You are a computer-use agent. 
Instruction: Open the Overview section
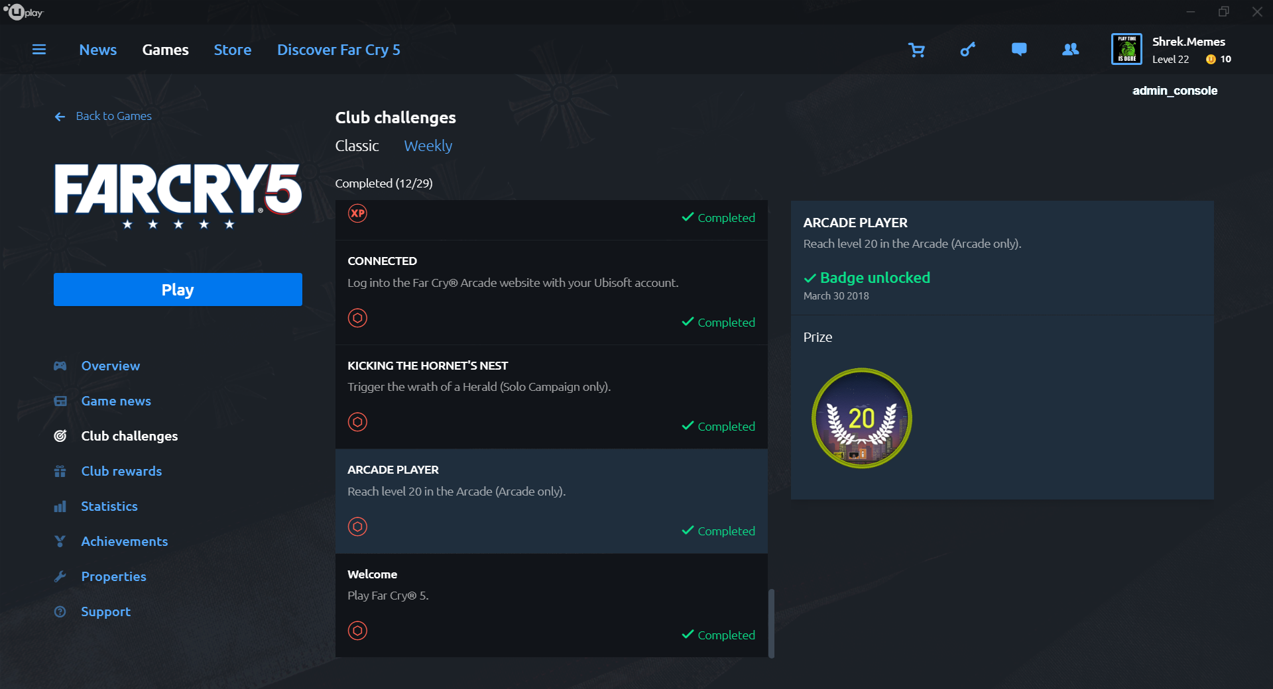pyautogui.click(x=111, y=366)
